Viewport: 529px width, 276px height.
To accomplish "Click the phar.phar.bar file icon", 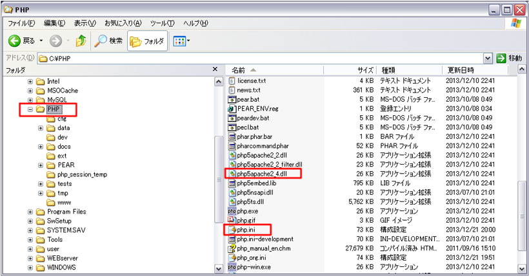I will (x=232, y=136).
